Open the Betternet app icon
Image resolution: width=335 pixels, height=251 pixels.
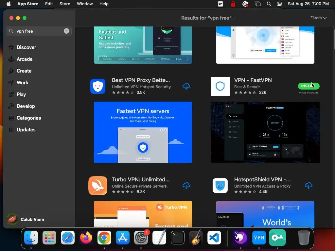(x=98, y=86)
